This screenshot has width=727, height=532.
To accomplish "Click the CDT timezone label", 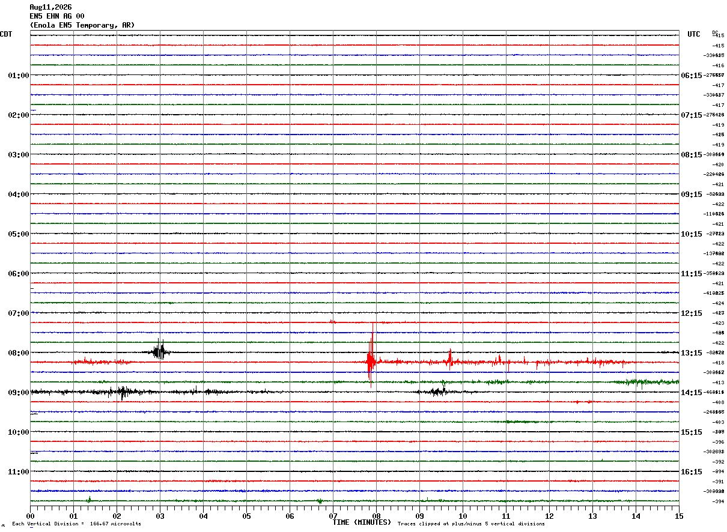I will [6, 34].
